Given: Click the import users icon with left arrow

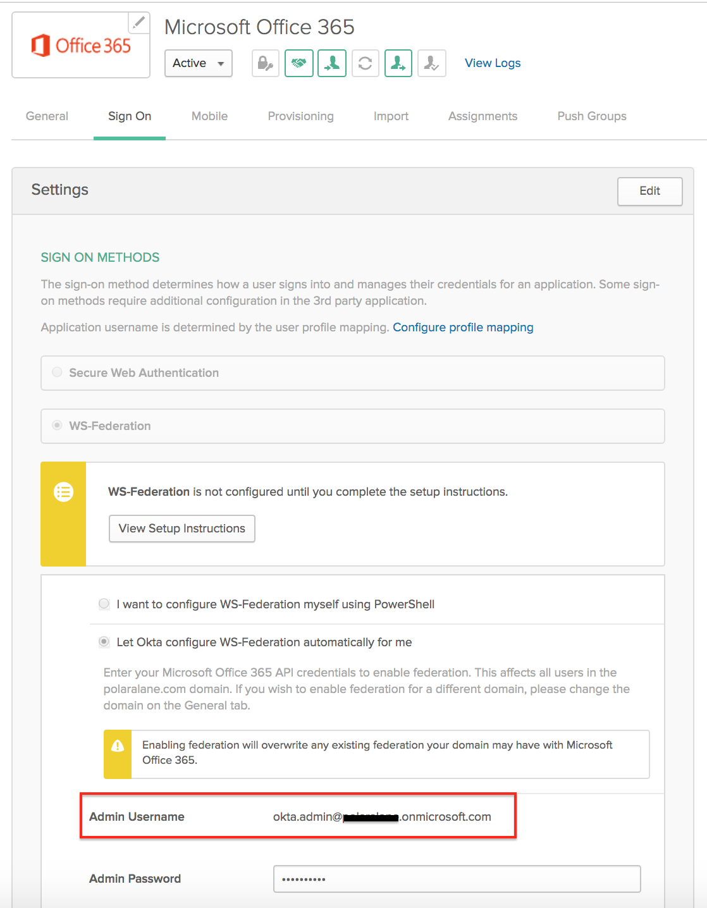Looking at the screenshot, I should click(x=332, y=63).
